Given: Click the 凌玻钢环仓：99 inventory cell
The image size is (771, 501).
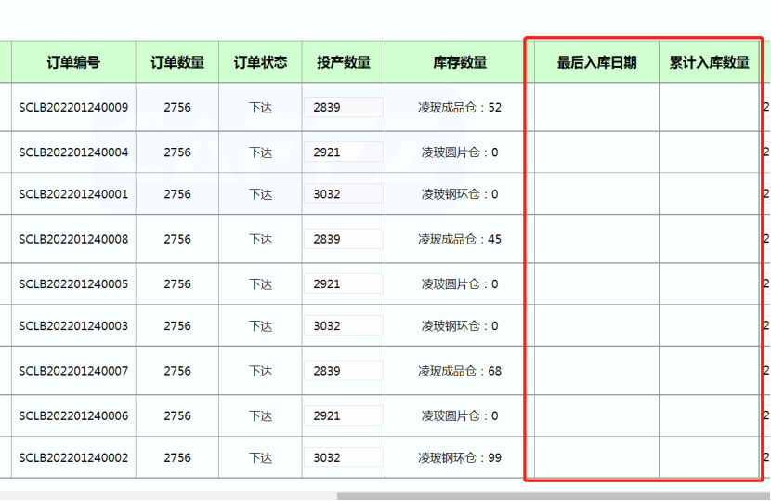Looking at the screenshot, I should 459,457.
